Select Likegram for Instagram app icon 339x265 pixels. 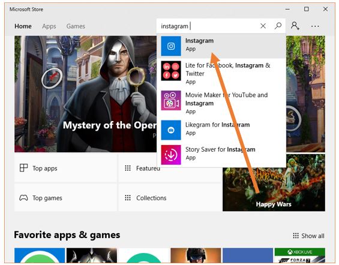[171, 130]
